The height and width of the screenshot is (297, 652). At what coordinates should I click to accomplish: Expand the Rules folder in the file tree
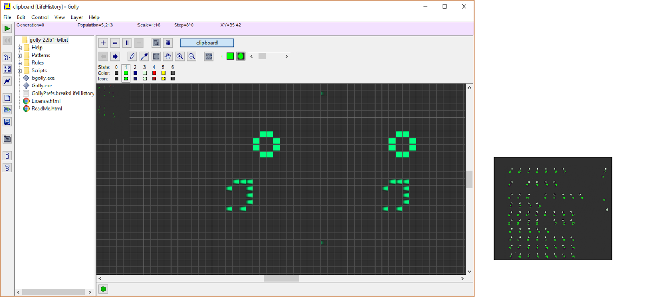19,63
